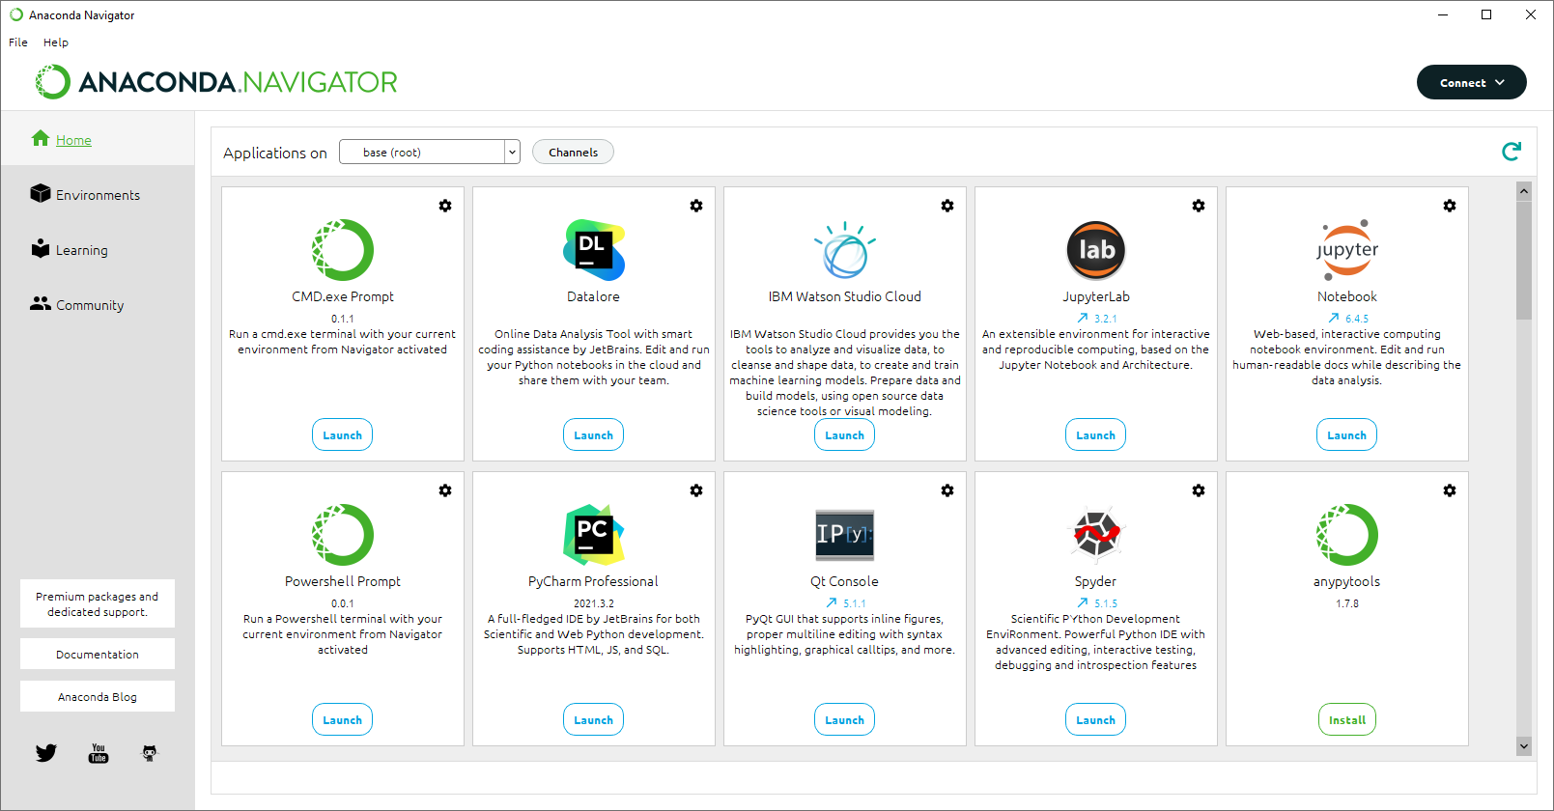Open settings gear on PyCharm Professional card
The image size is (1554, 811).
pyautogui.click(x=696, y=490)
